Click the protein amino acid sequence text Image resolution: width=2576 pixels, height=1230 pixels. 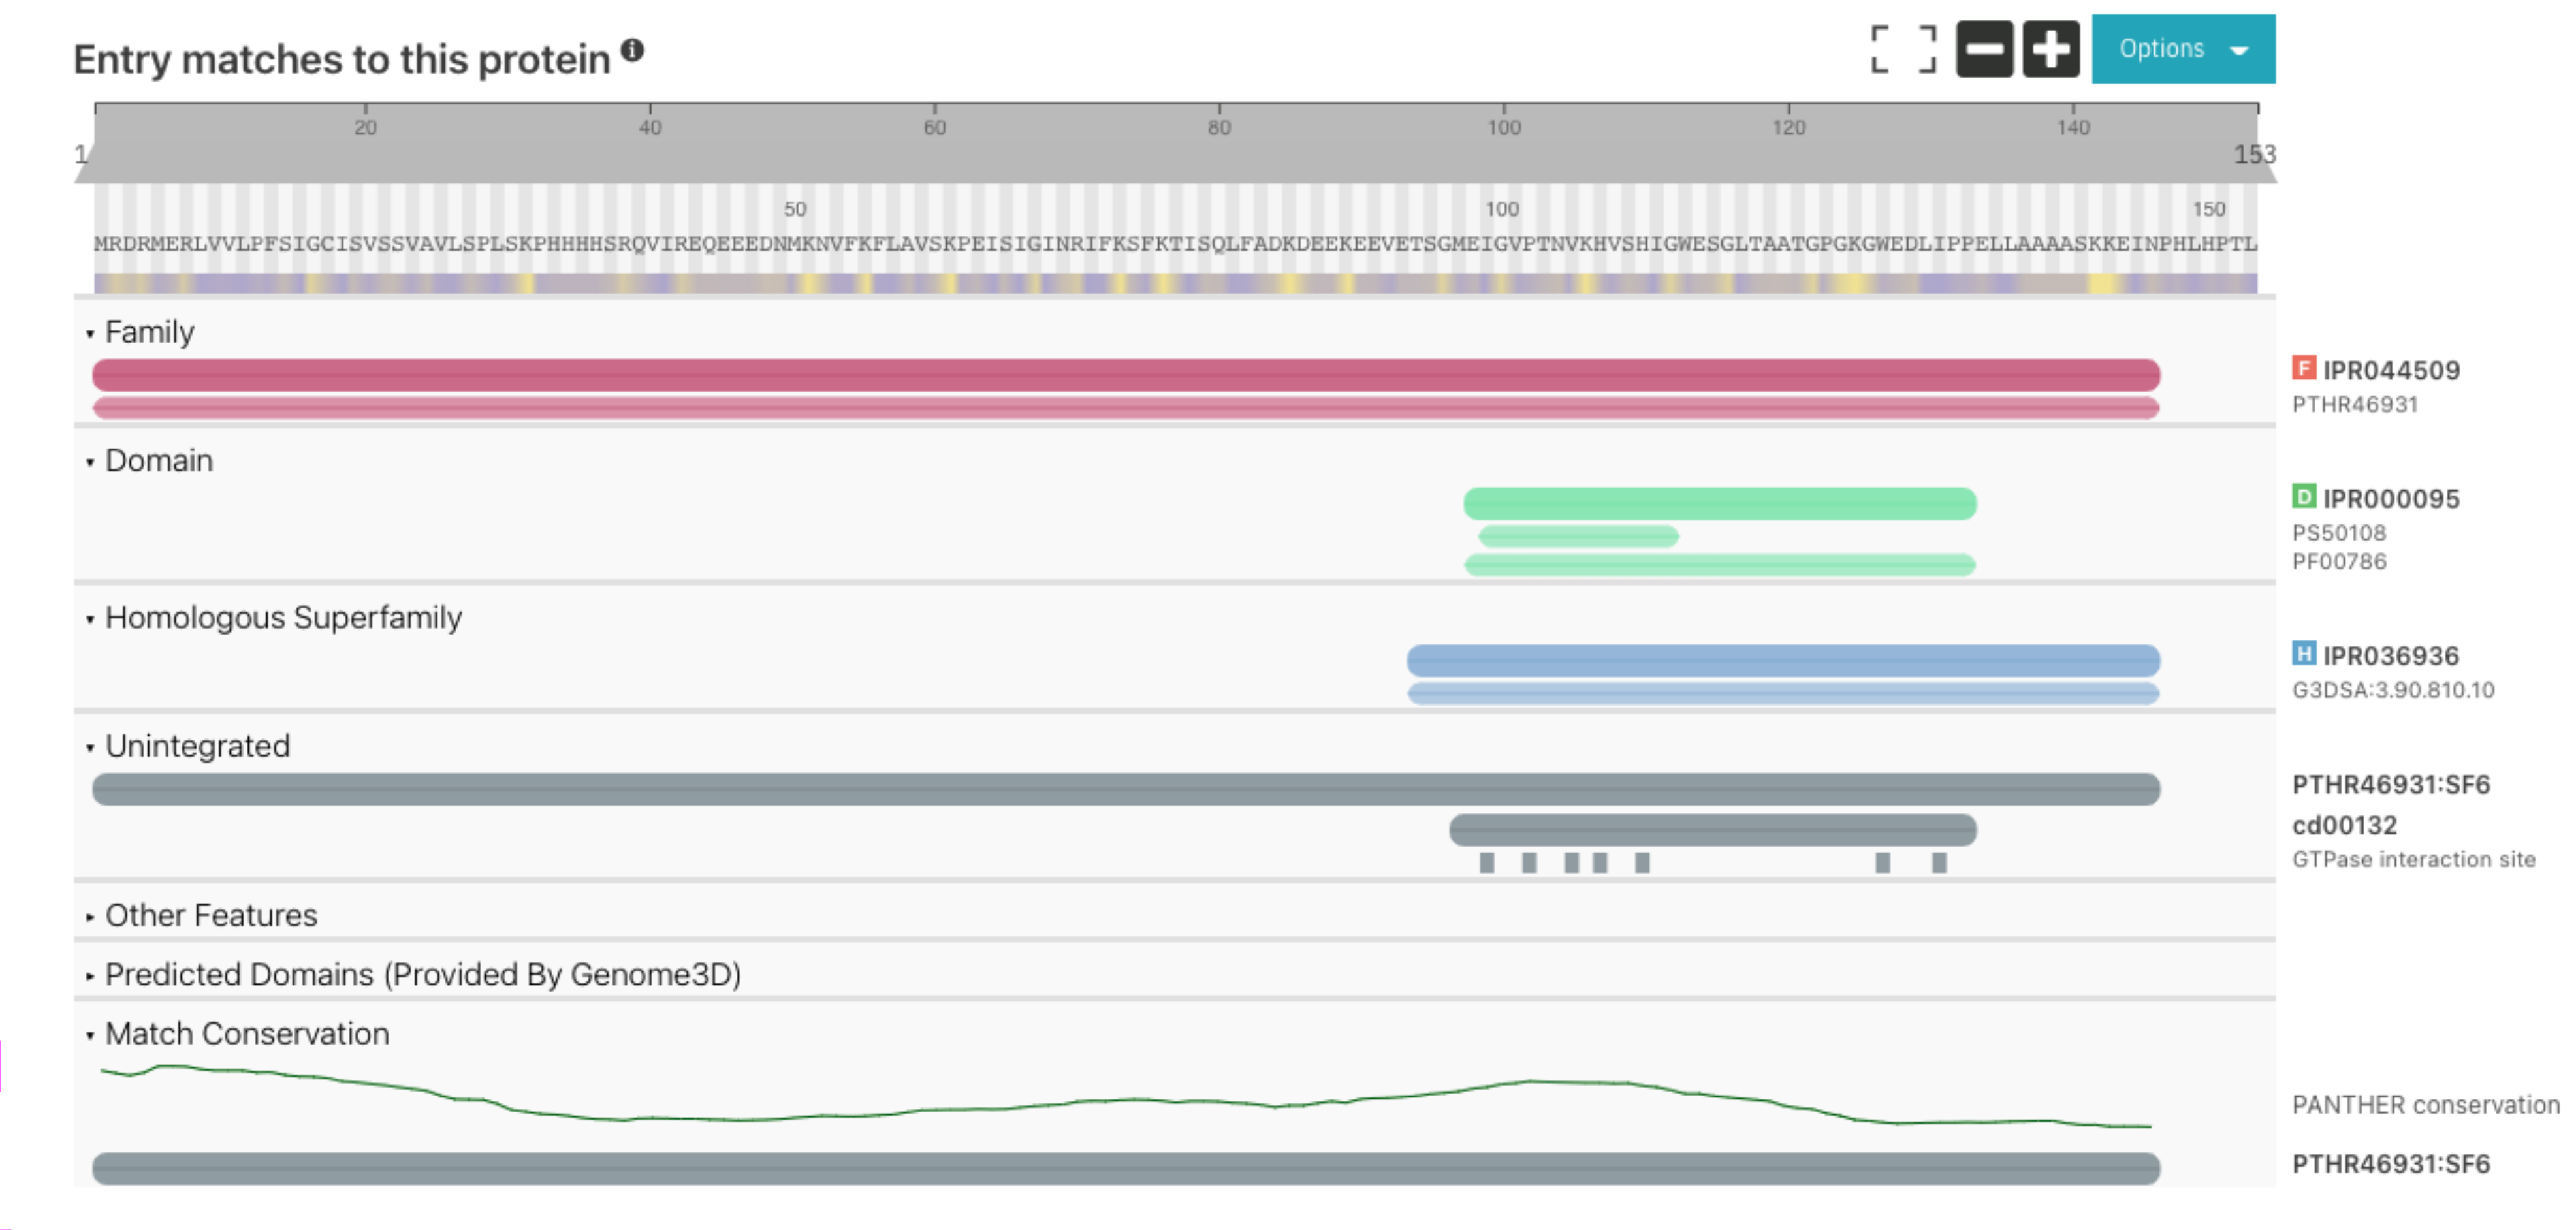point(1175,244)
